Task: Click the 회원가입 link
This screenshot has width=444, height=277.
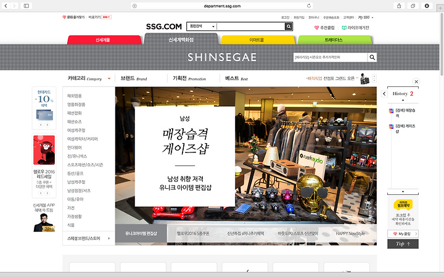Action: 298,17
